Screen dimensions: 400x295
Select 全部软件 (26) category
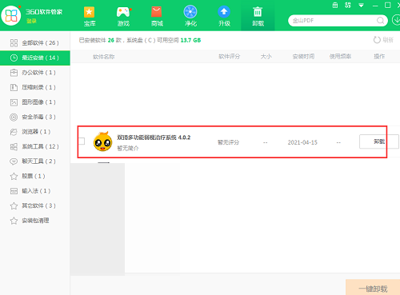point(35,43)
